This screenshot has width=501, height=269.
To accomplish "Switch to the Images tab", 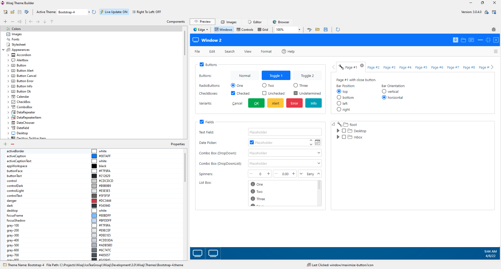I will click(x=229, y=22).
